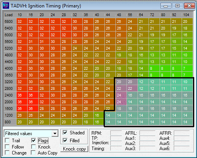Enable the Trail checkbox
This screenshot has width=197, height=158.
(7, 140)
